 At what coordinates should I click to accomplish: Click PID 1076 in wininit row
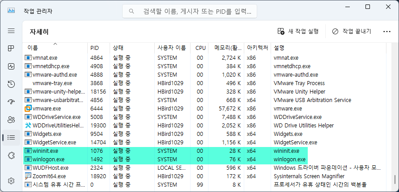97,151
